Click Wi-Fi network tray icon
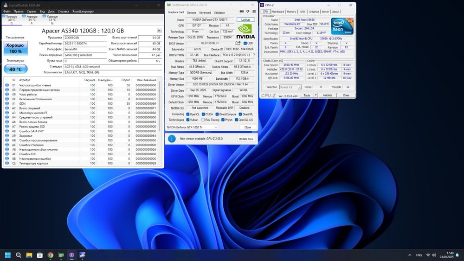 click(428, 255)
